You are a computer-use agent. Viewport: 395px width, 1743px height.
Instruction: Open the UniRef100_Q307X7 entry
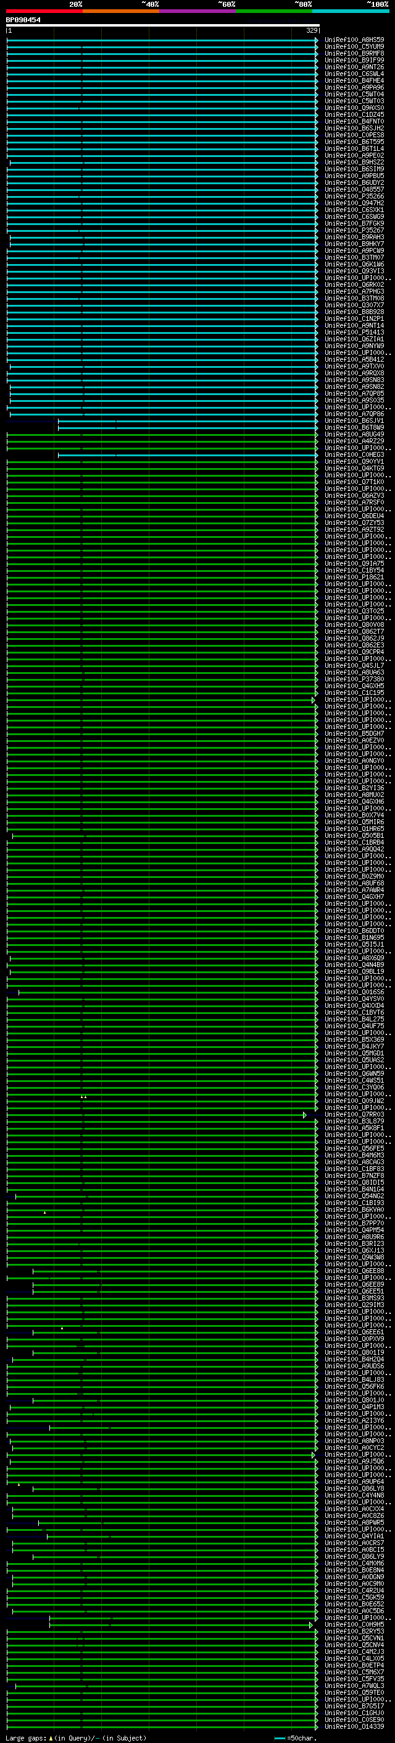coord(354,305)
